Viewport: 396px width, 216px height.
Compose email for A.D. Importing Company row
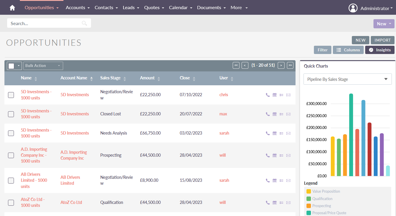(288, 156)
